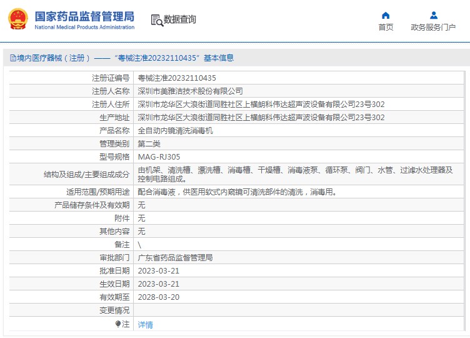This screenshot has width=470, height=338.
Task: Click the 管理类别 row label
Action: pos(114,144)
